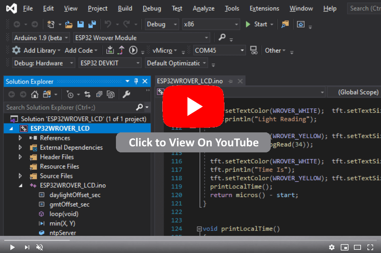Select the Resource Files folder
The width and height of the screenshot is (381, 253).
60,167
